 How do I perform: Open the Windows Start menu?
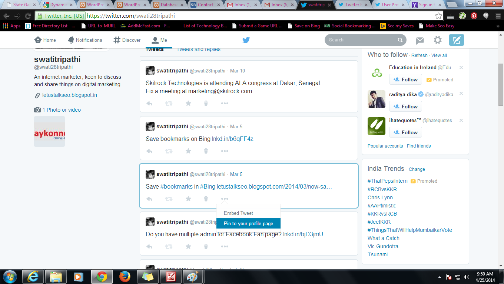10,277
